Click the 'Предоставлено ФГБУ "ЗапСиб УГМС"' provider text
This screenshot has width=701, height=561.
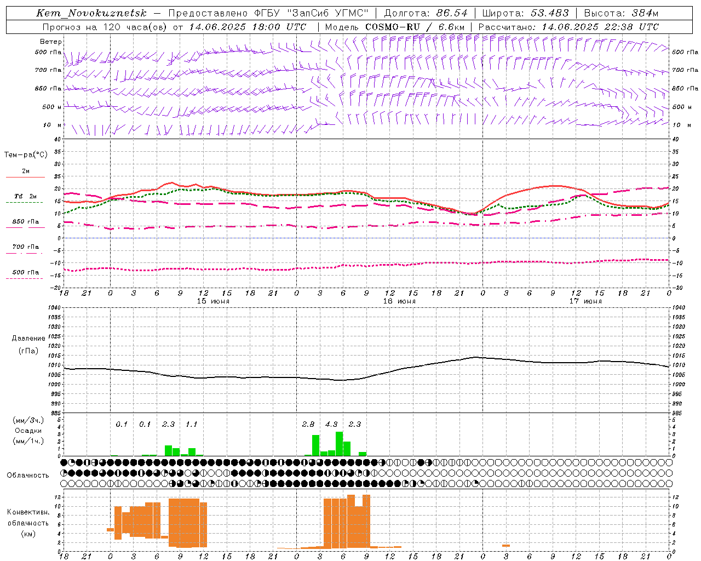tap(268, 13)
